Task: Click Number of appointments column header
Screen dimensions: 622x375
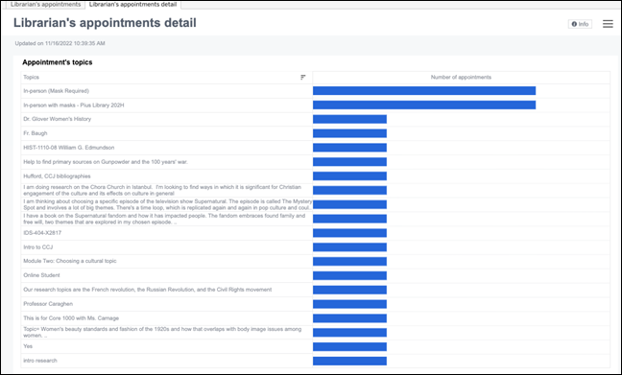Action: point(461,78)
